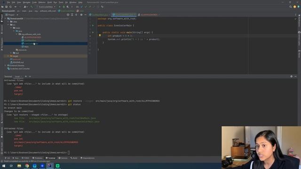This screenshot has height=169, width=301.
Task: Click the Build project hammer icon
Action: click(x=32, y=7)
